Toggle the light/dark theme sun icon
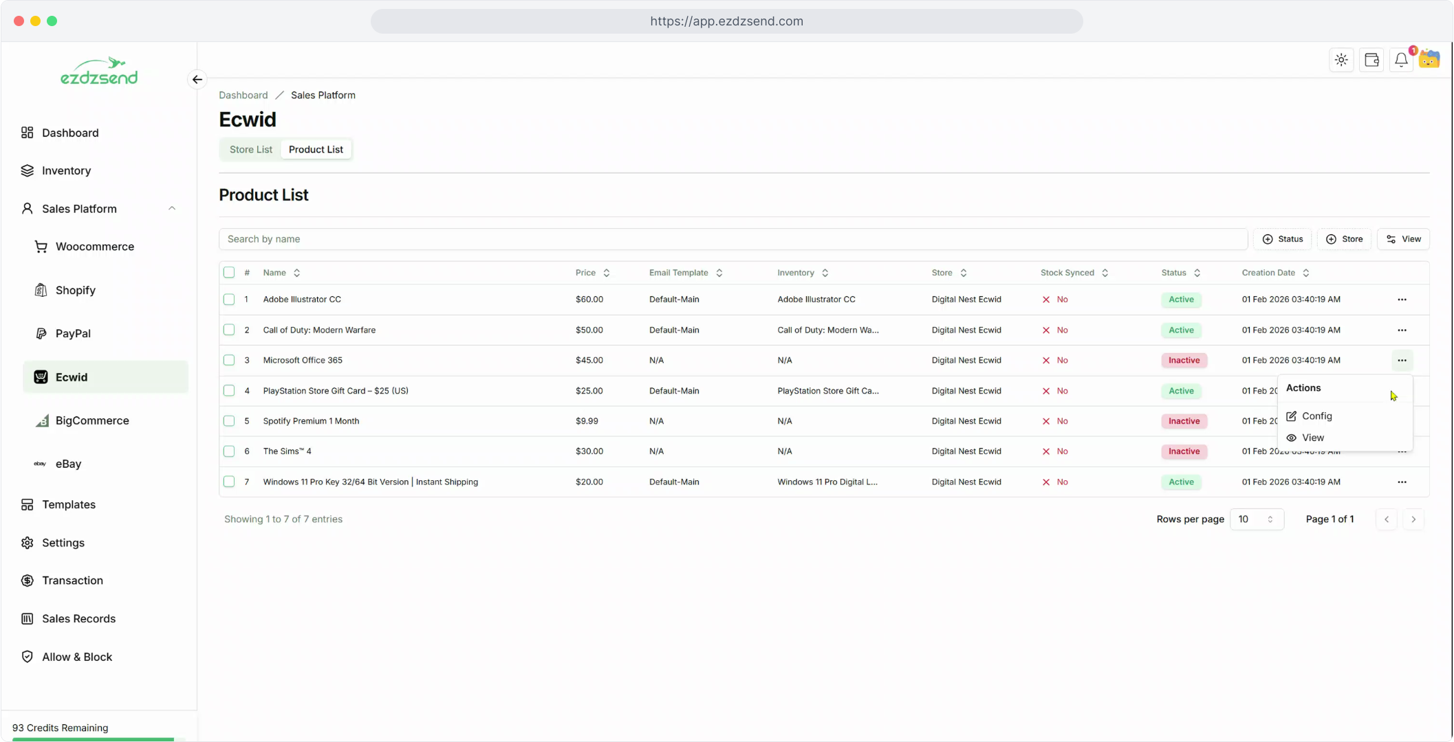Image resolution: width=1454 pixels, height=742 pixels. click(x=1341, y=60)
